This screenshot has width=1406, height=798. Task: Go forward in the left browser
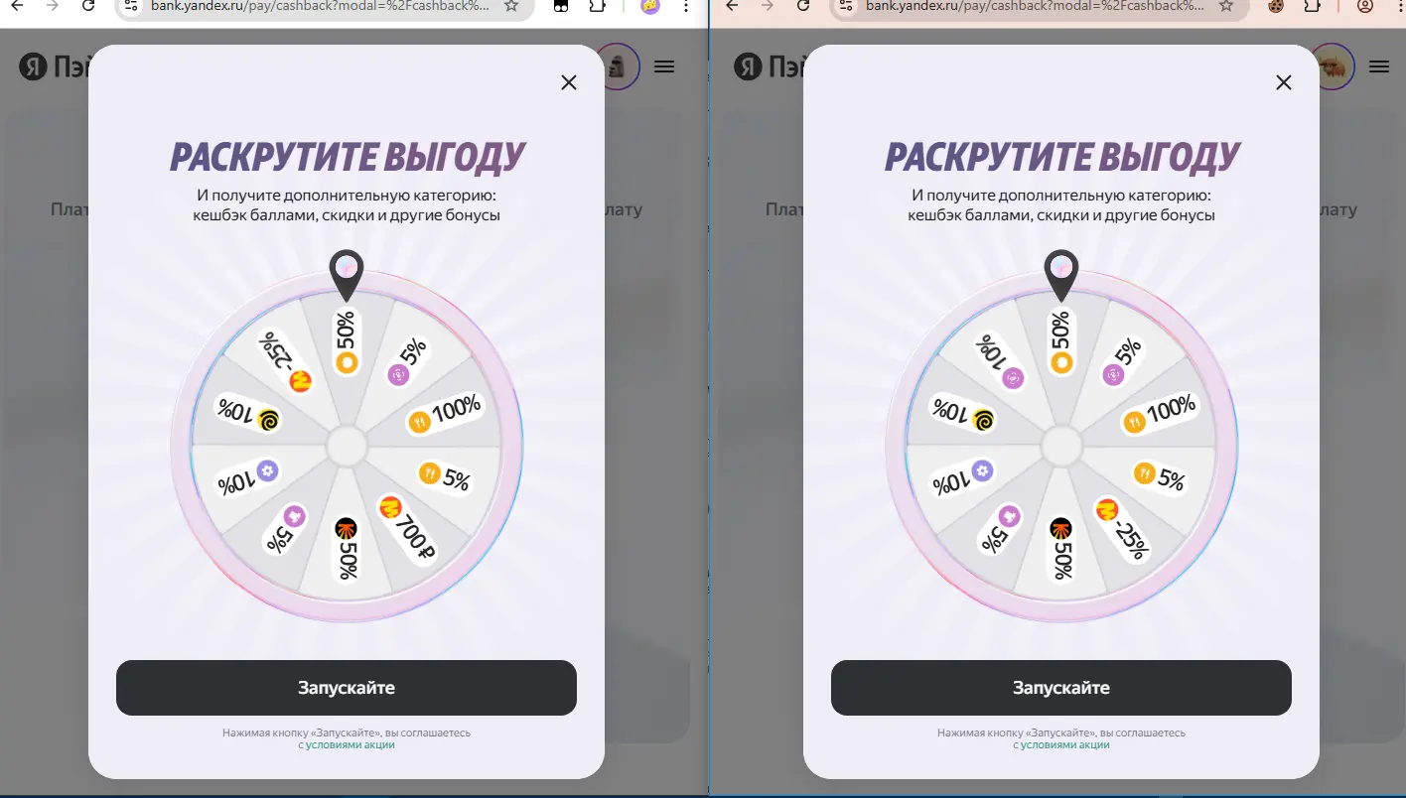point(53,6)
